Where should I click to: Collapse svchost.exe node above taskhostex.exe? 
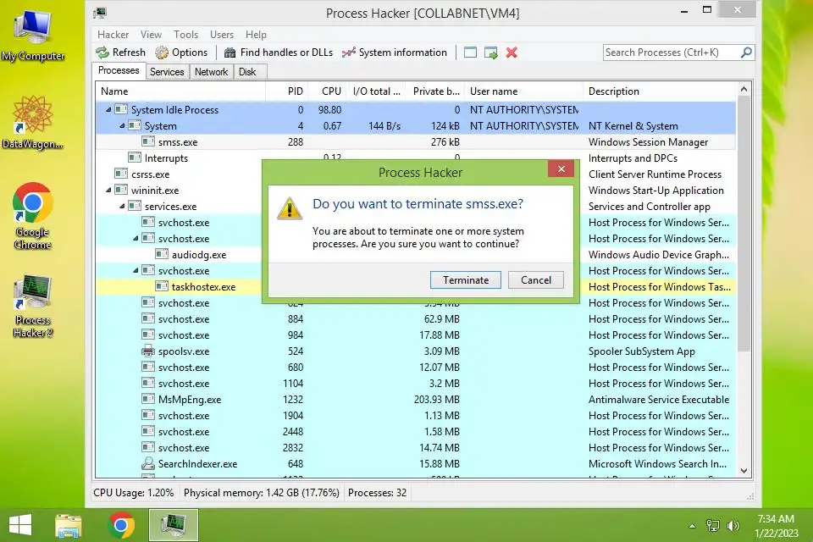click(x=135, y=270)
